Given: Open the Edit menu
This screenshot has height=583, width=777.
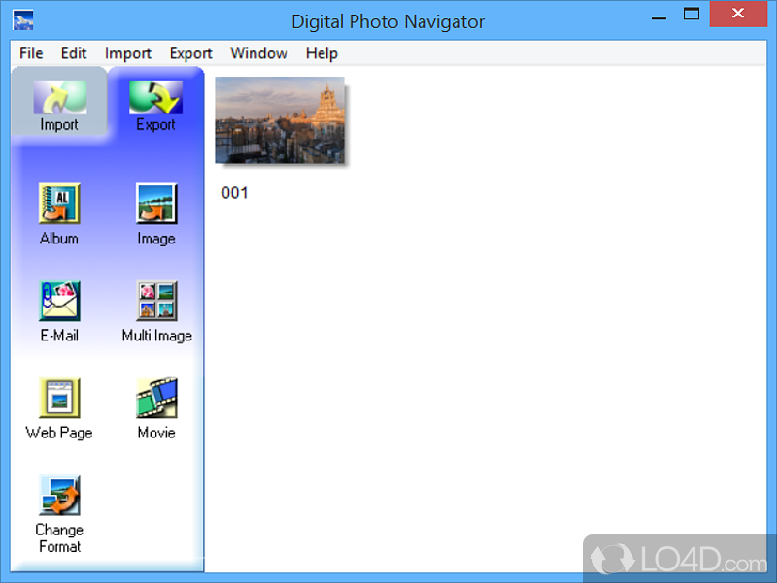Looking at the screenshot, I should click(74, 53).
